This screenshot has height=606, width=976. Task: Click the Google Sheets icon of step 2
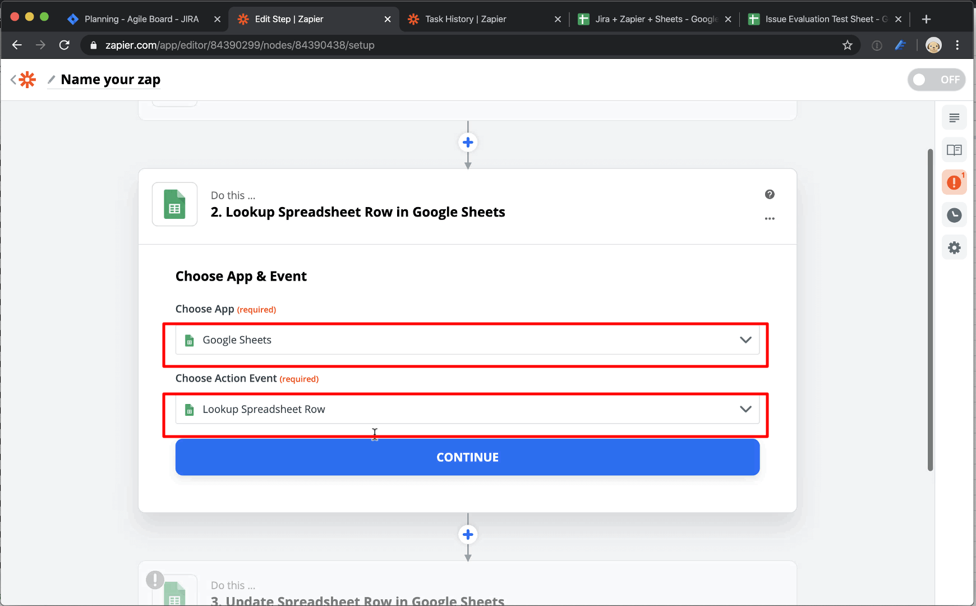click(174, 204)
